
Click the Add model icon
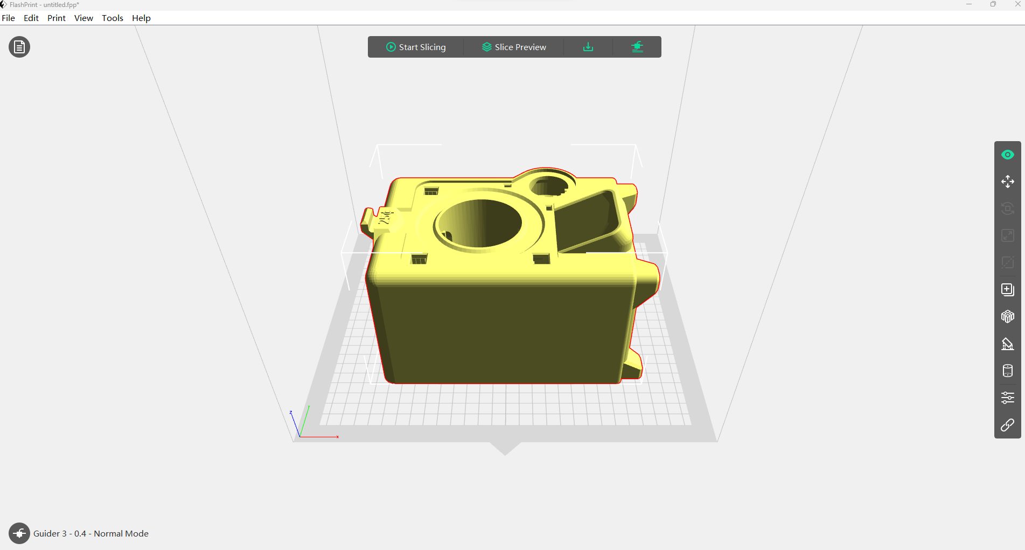tap(1008, 289)
